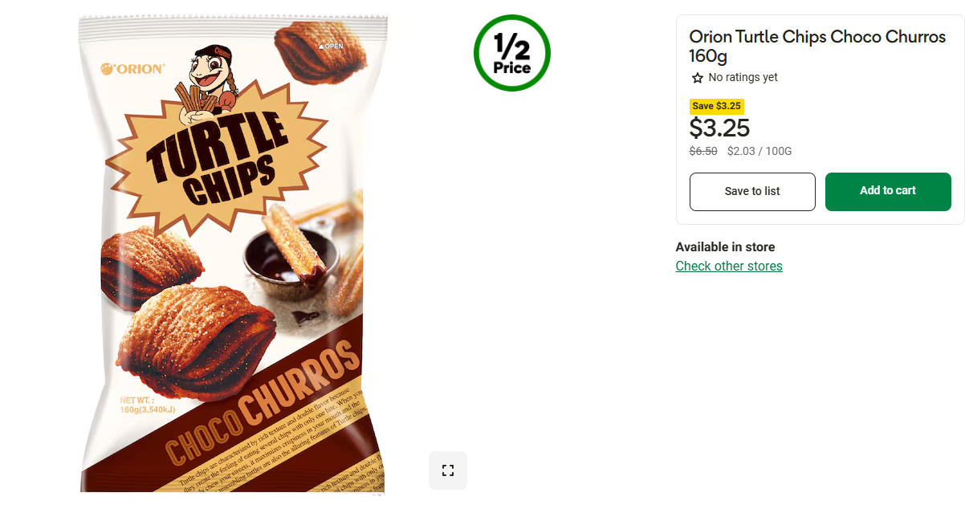The image size is (965, 521).
Task: Click the Available in store label
Action: pyautogui.click(x=725, y=247)
